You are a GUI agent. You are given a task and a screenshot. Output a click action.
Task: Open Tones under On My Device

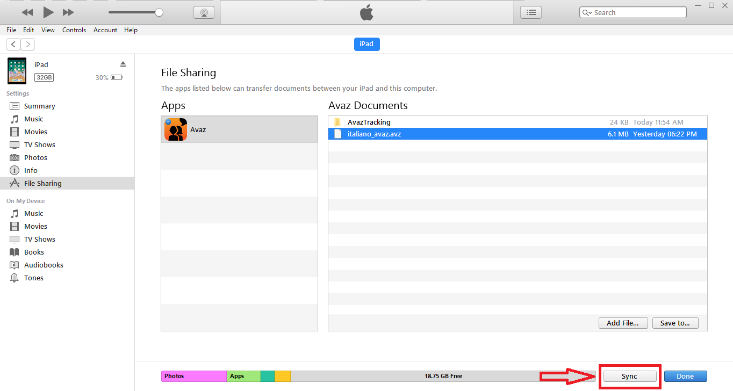tap(67, 278)
